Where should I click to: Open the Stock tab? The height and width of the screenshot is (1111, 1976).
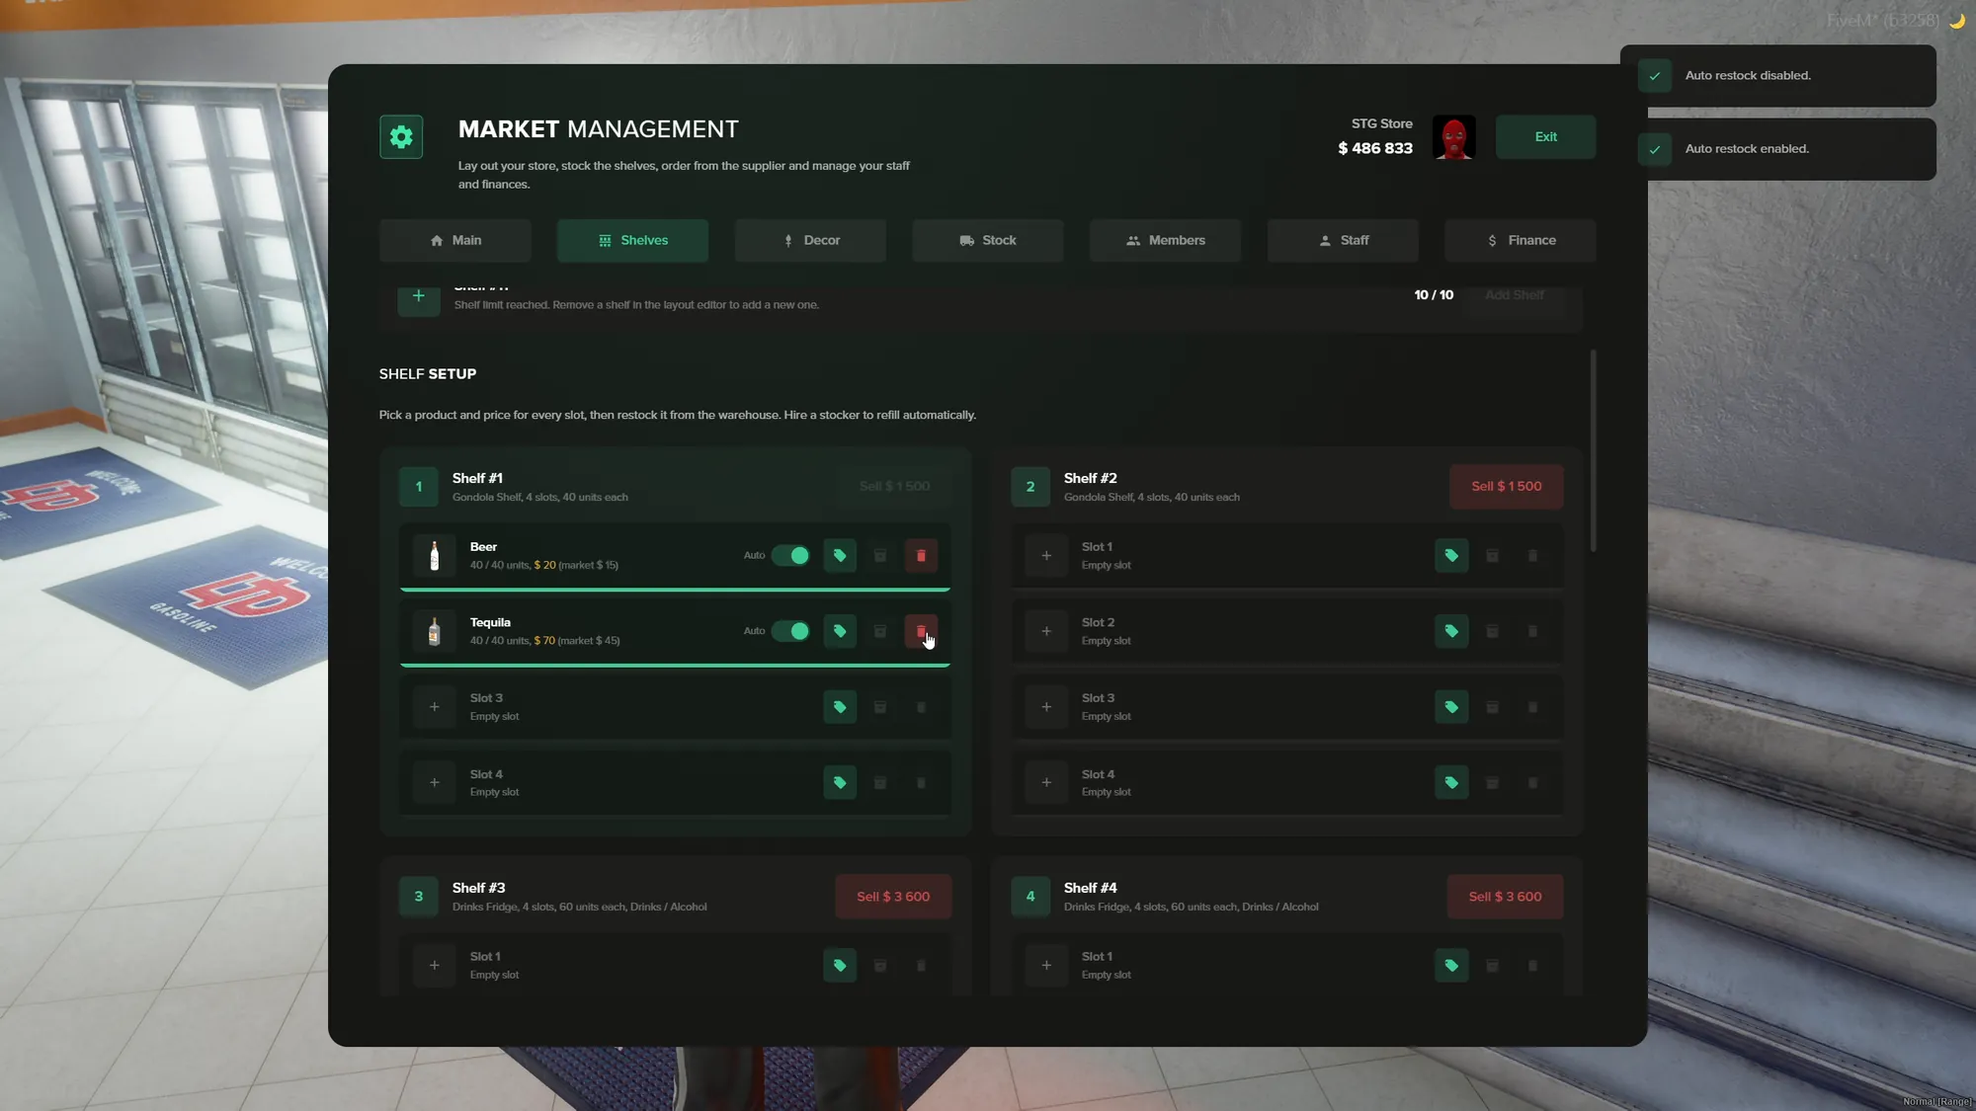(x=988, y=240)
